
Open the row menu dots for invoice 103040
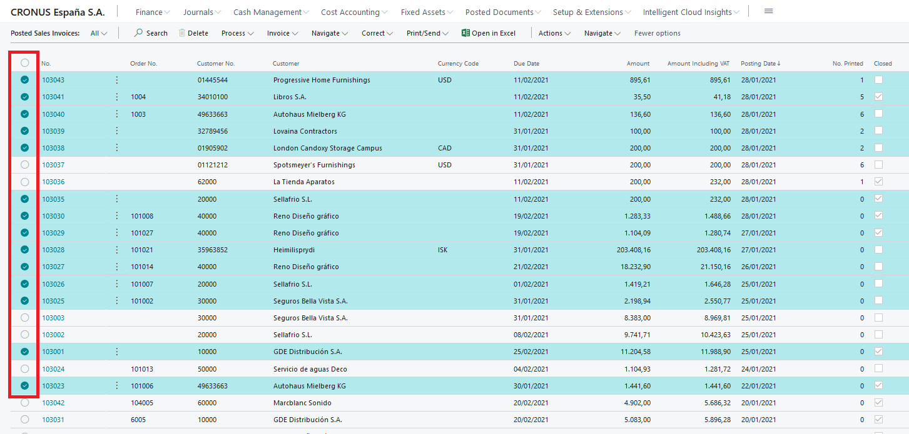[x=117, y=114]
